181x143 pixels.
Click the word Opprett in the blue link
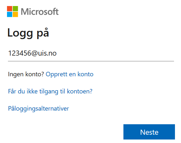click(57, 74)
